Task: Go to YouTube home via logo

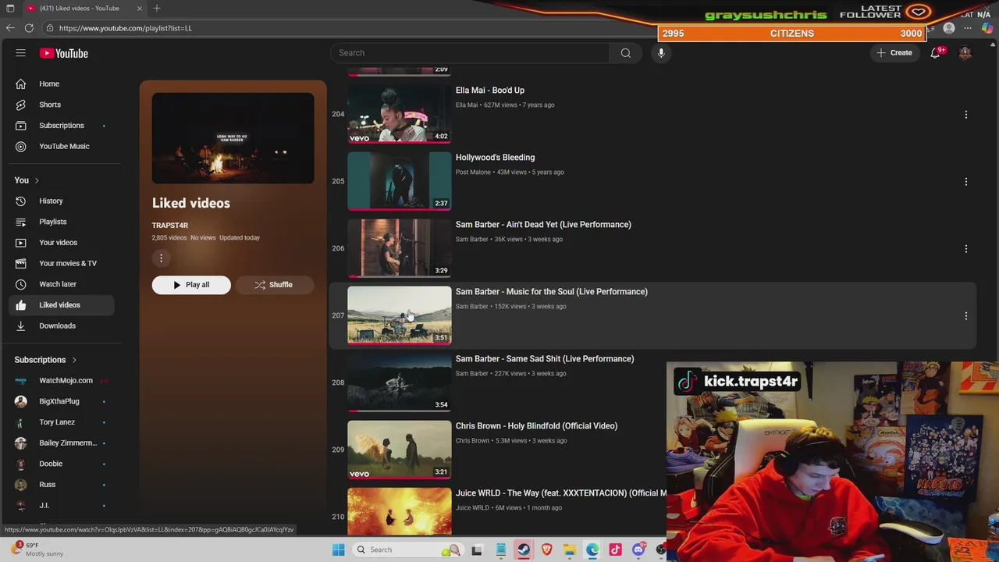Action: pyautogui.click(x=64, y=53)
